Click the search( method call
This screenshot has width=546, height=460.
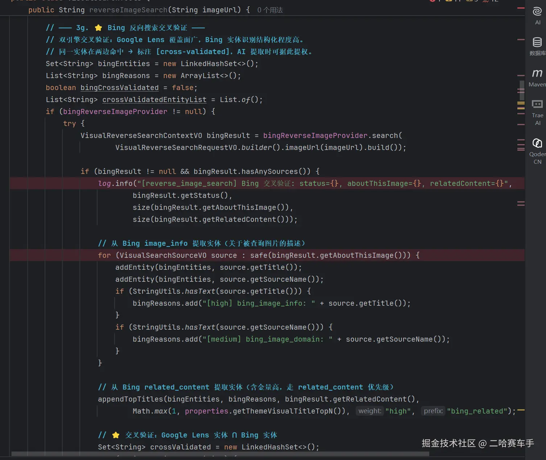(387, 135)
